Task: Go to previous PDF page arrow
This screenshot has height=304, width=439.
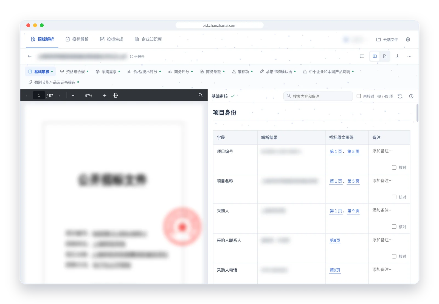Action: tap(27, 96)
